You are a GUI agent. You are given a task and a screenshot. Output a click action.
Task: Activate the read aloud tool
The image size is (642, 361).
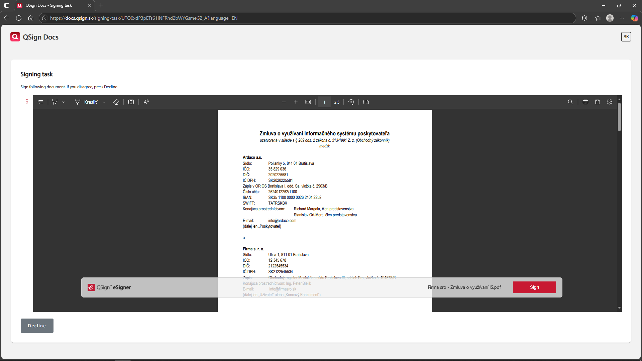pyautogui.click(x=146, y=102)
